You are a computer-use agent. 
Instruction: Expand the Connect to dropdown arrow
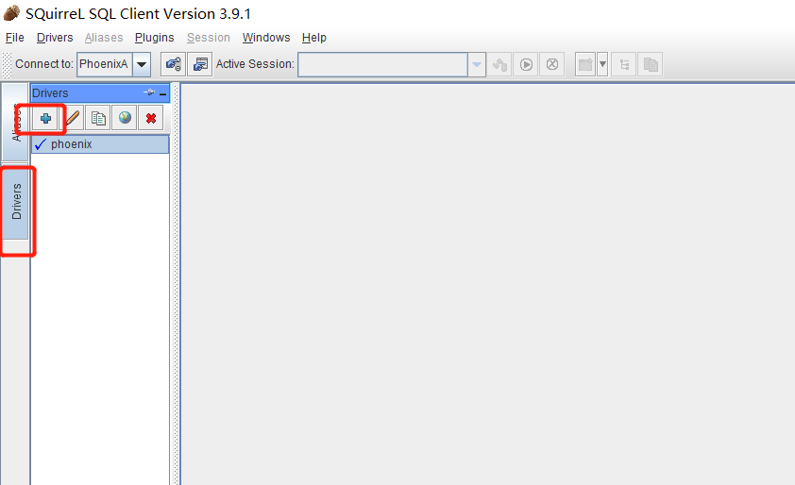(x=142, y=64)
